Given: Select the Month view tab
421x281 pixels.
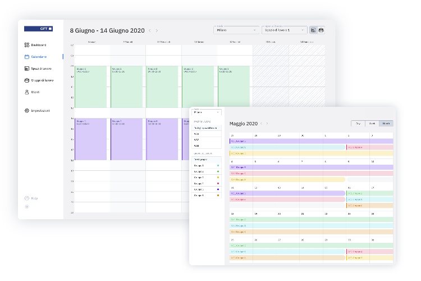Looking at the screenshot, I should coord(386,124).
